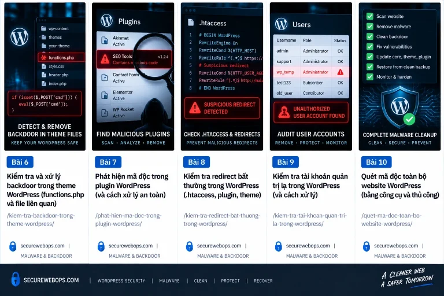
Task: Toggle the 'Monitor & harden' checkbox
Action: tap(370, 77)
